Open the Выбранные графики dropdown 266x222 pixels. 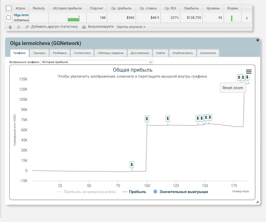point(97,62)
